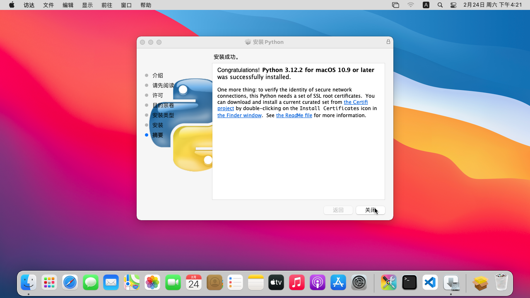Click the 介绍 step in sidebar
This screenshot has height=298, width=530.
[x=158, y=75]
